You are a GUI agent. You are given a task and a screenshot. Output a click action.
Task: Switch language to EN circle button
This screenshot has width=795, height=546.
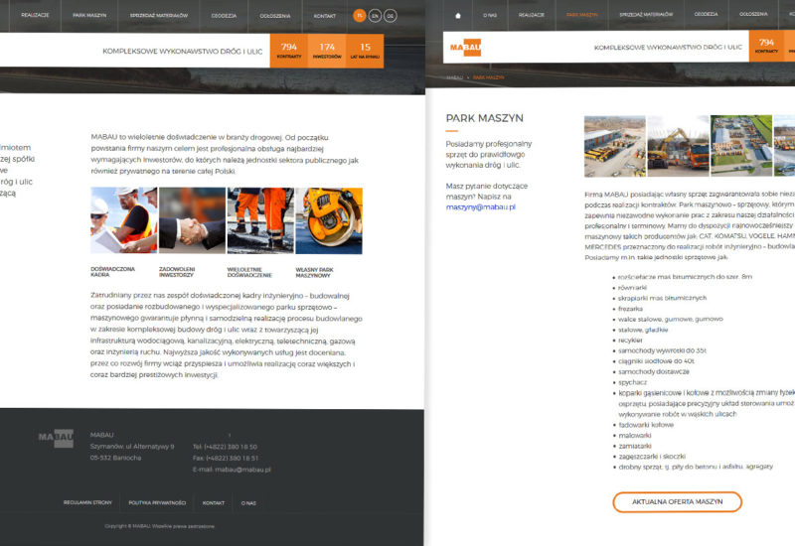tap(375, 16)
